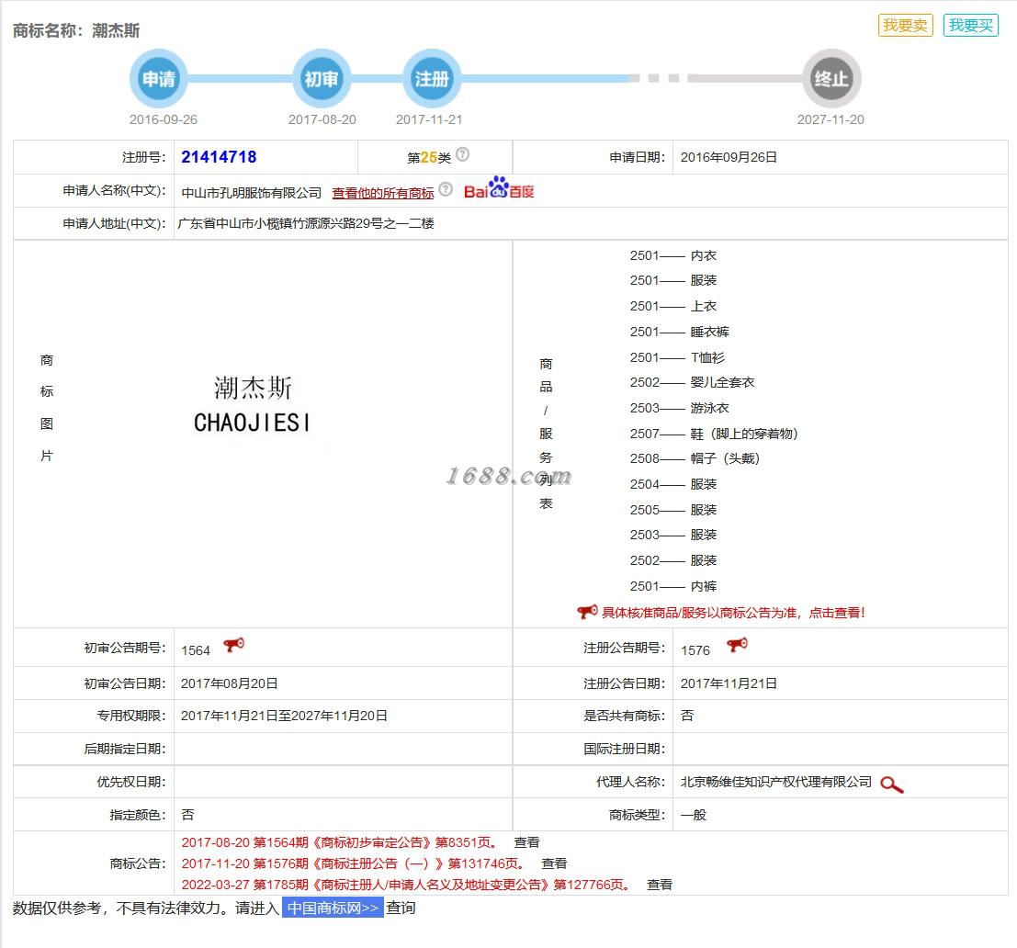Screen dimensions: 1017x948
Task: Click help icon after 查看他的所有商标
Action: click(446, 188)
